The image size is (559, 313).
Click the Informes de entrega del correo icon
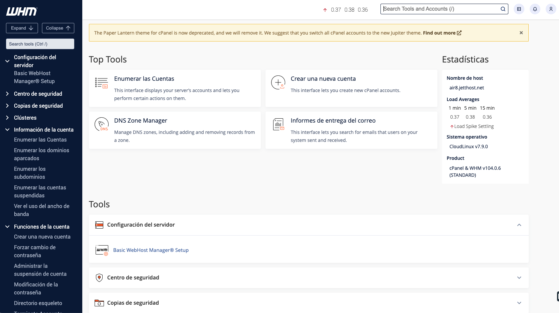coord(278,124)
